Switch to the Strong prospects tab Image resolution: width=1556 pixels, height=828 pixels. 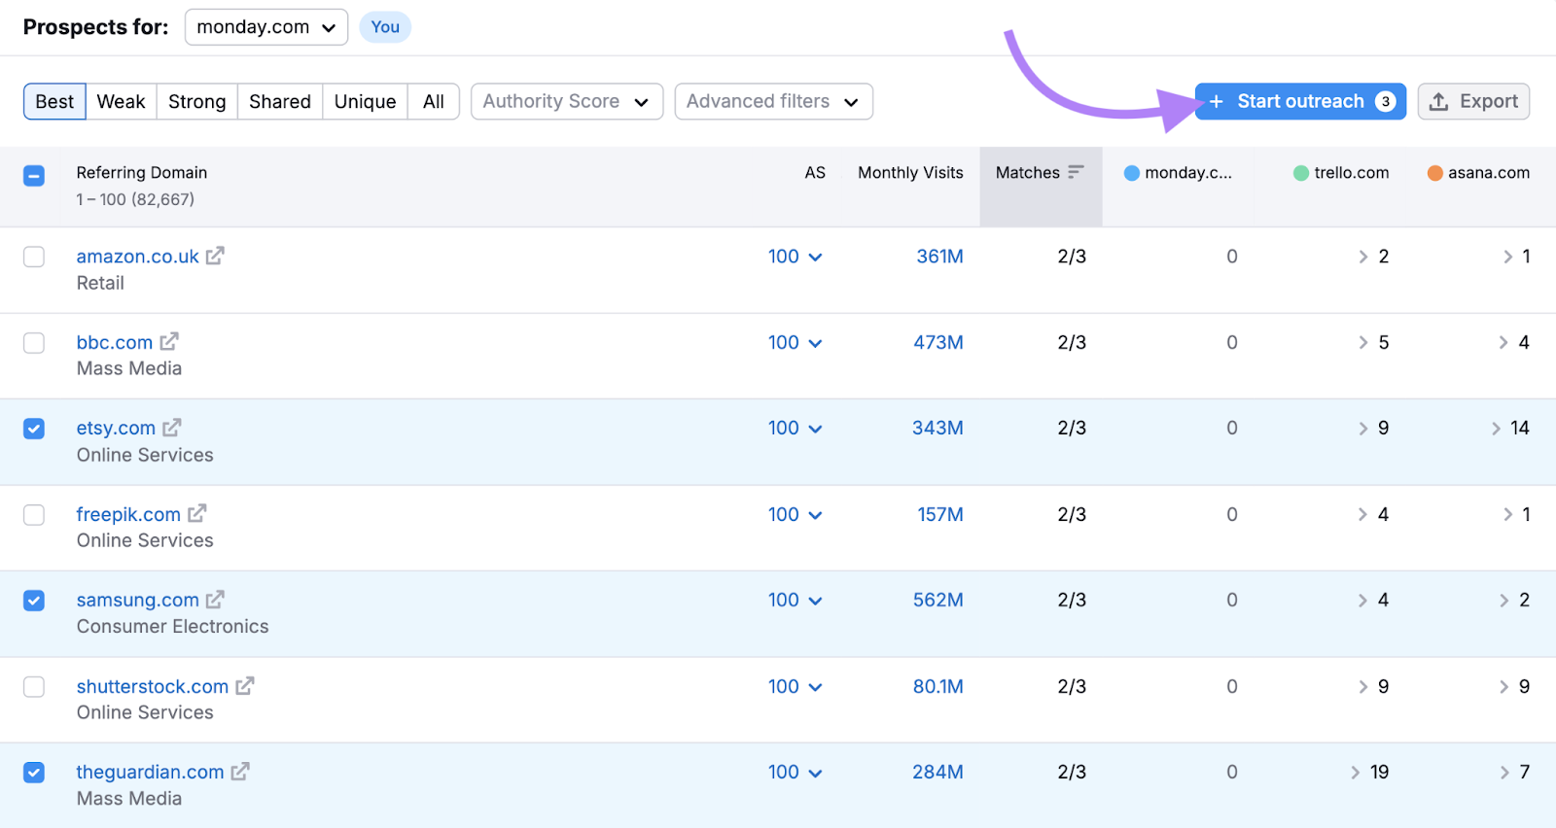pyautogui.click(x=196, y=101)
